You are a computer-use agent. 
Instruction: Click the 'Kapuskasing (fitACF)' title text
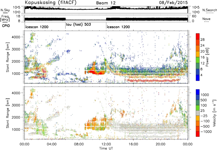pyautogui.click(x=51, y=3)
